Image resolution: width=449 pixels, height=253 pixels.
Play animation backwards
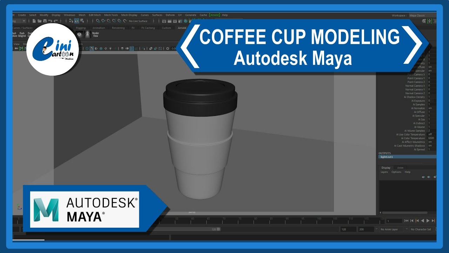[422, 221]
